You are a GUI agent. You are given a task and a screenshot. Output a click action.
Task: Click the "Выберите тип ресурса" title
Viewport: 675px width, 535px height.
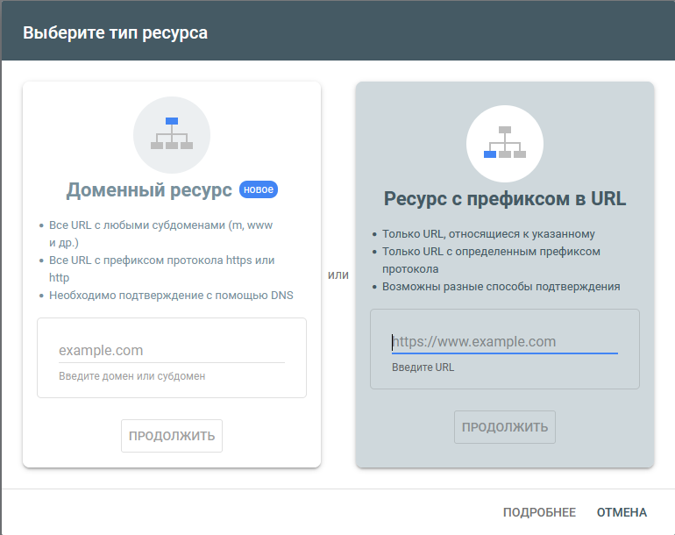click(x=116, y=33)
